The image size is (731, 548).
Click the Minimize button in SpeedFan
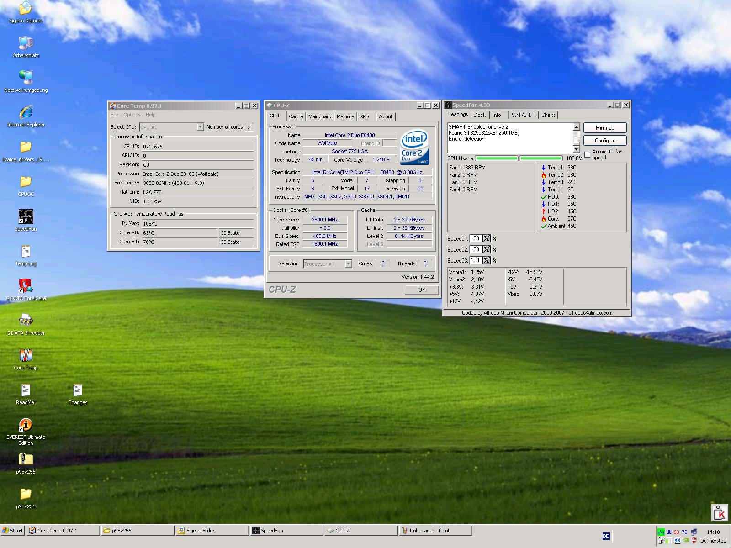point(605,128)
